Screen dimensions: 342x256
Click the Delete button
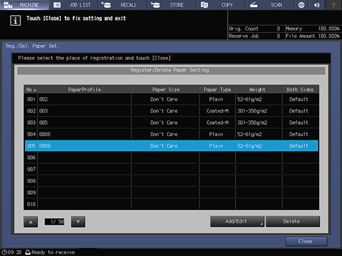coord(292,221)
